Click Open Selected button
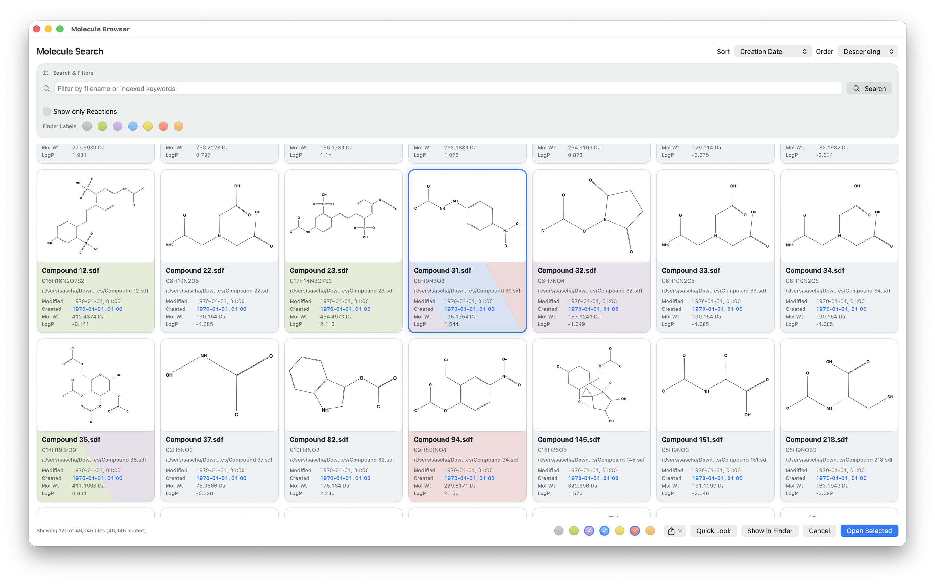The width and height of the screenshot is (935, 584). [x=869, y=531]
